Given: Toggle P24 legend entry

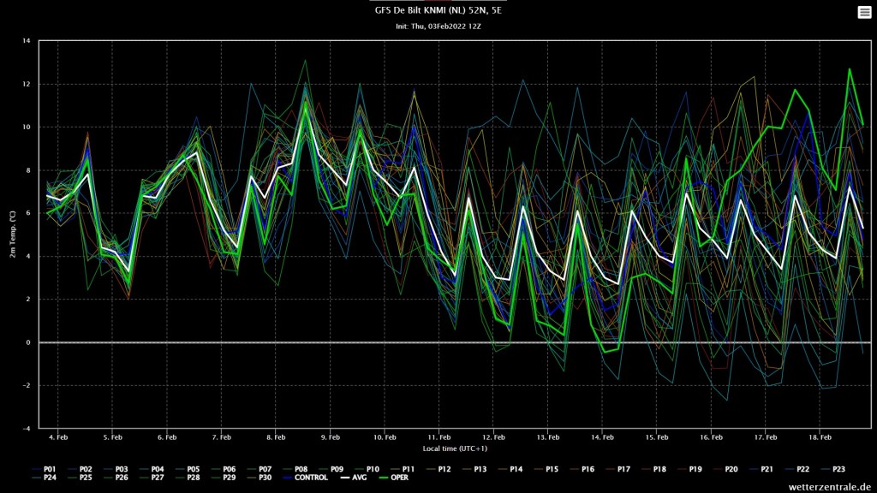Looking at the screenshot, I should [x=44, y=478].
